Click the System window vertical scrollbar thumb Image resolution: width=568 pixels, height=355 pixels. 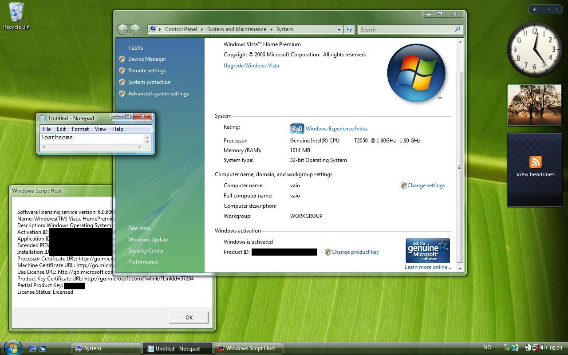(x=460, y=167)
